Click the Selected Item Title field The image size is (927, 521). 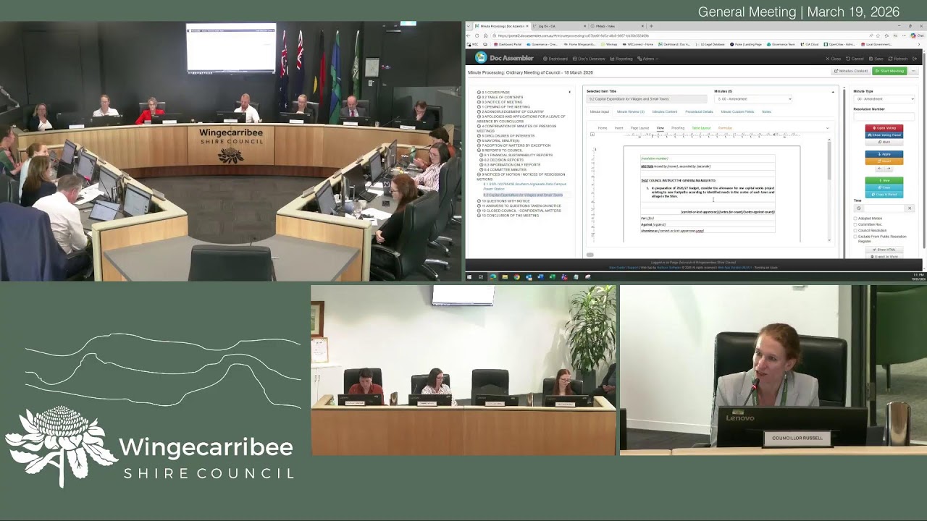pyautogui.click(x=647, y=99)
